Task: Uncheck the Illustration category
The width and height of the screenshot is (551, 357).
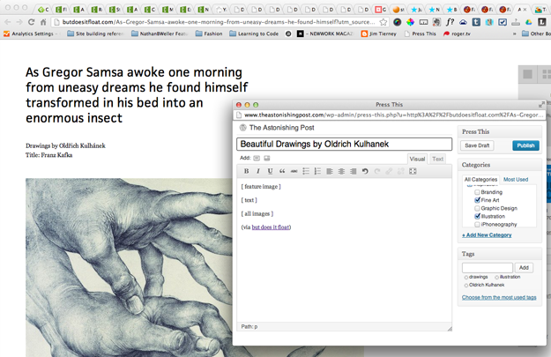Action: 477,216
